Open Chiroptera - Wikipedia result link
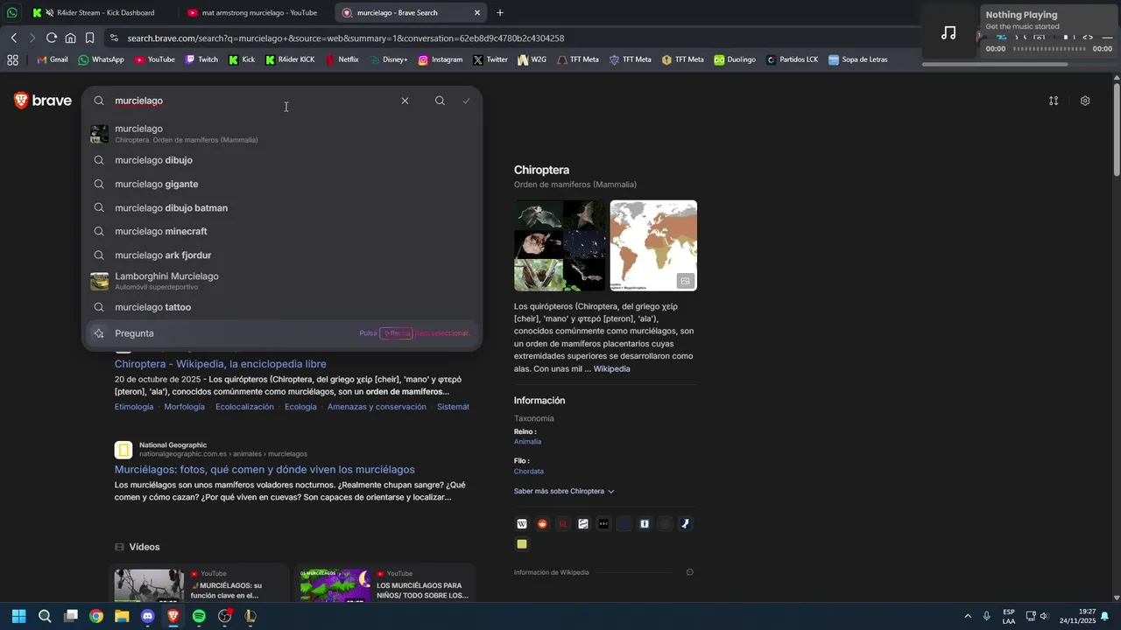The image size is (1121, 630). 221,364
